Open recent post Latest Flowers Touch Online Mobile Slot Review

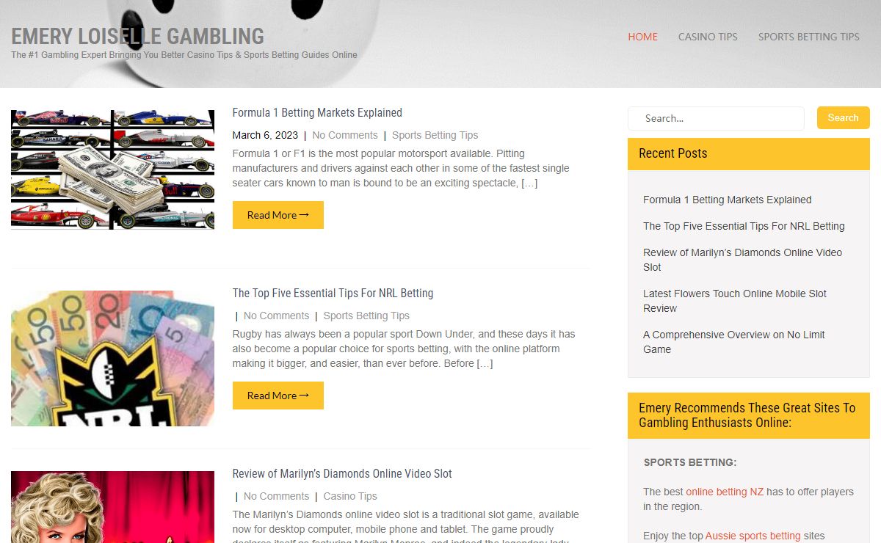click(x=735, y=301)
